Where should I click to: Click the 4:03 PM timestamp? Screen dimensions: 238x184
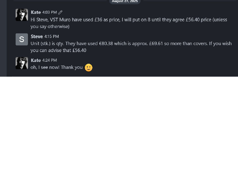(50, 12)
